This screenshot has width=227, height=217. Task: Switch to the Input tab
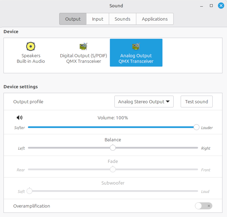98,19
